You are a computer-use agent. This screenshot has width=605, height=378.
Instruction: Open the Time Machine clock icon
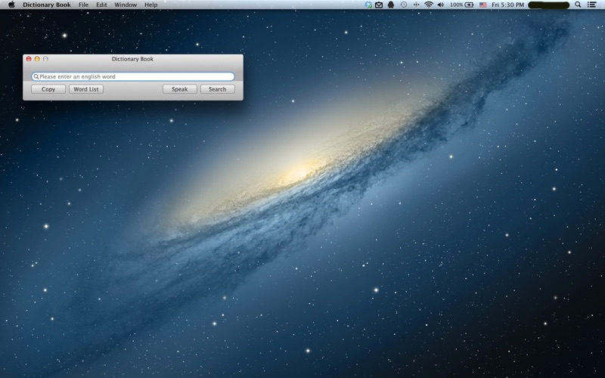point(403,5)
